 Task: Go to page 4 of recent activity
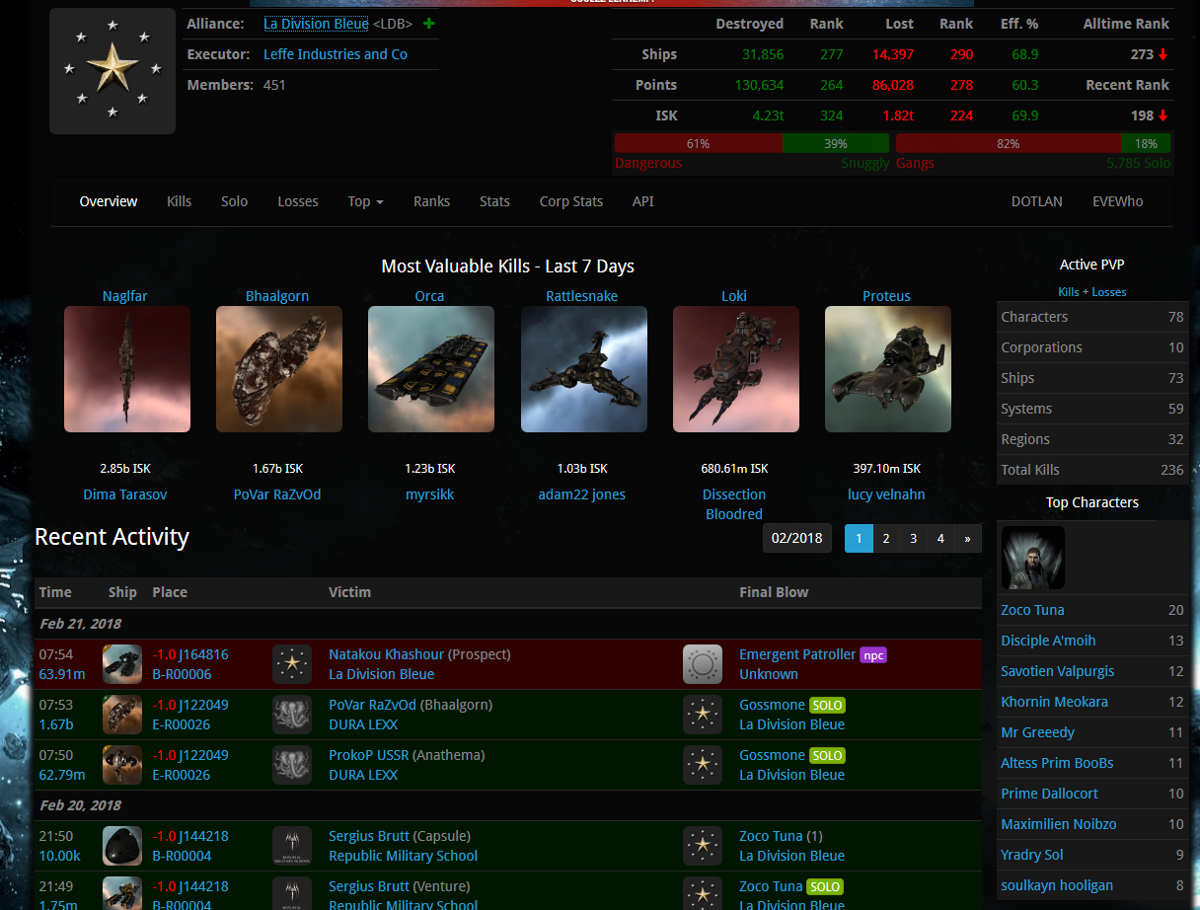(x=940, y=538)
